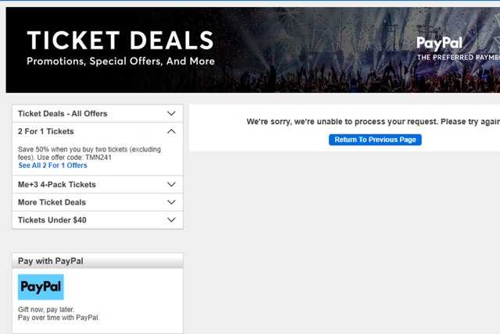This screenshot has height=334, width=500.
Task: Select the Ticket Deals - All Offers label
Action: click(62, 113)
